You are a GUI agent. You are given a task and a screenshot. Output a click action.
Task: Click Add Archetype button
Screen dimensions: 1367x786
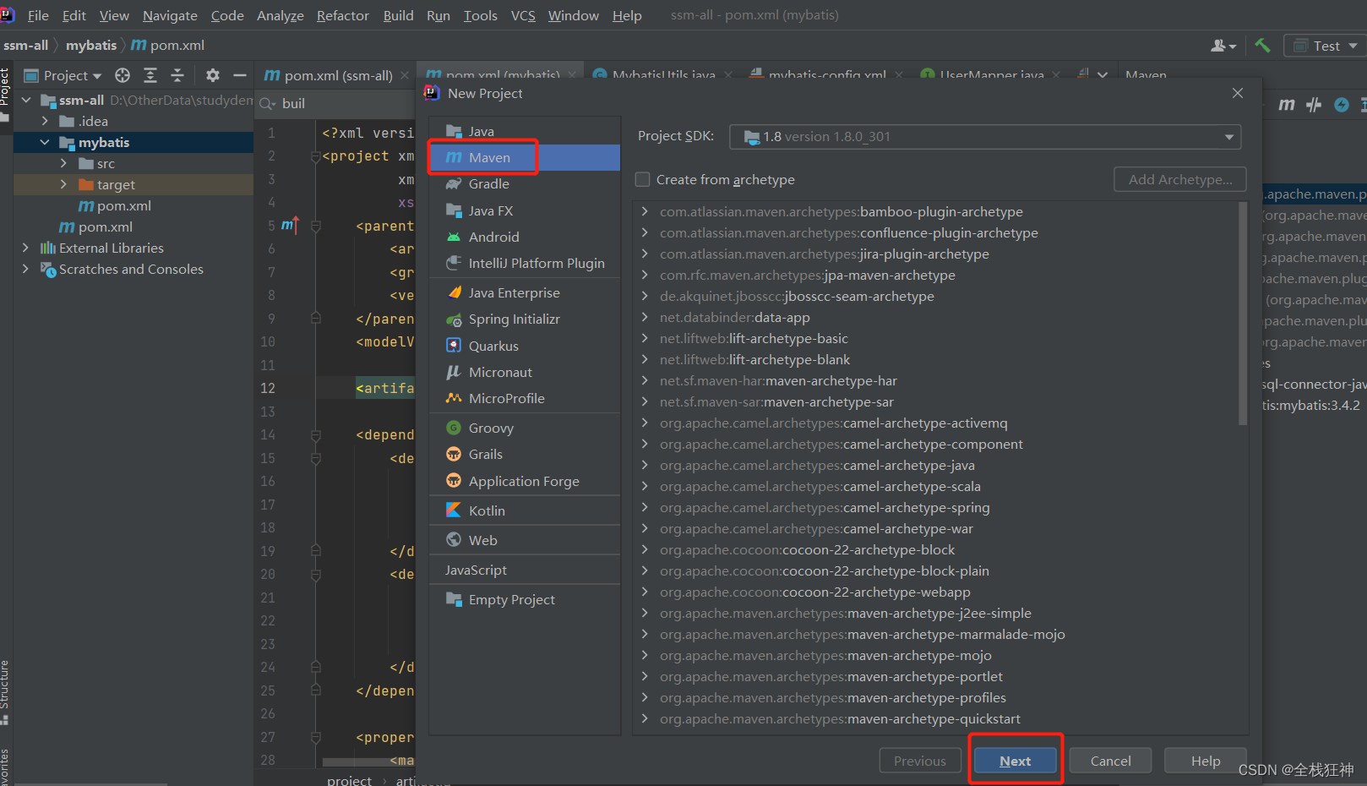(x=1180, y=179)
